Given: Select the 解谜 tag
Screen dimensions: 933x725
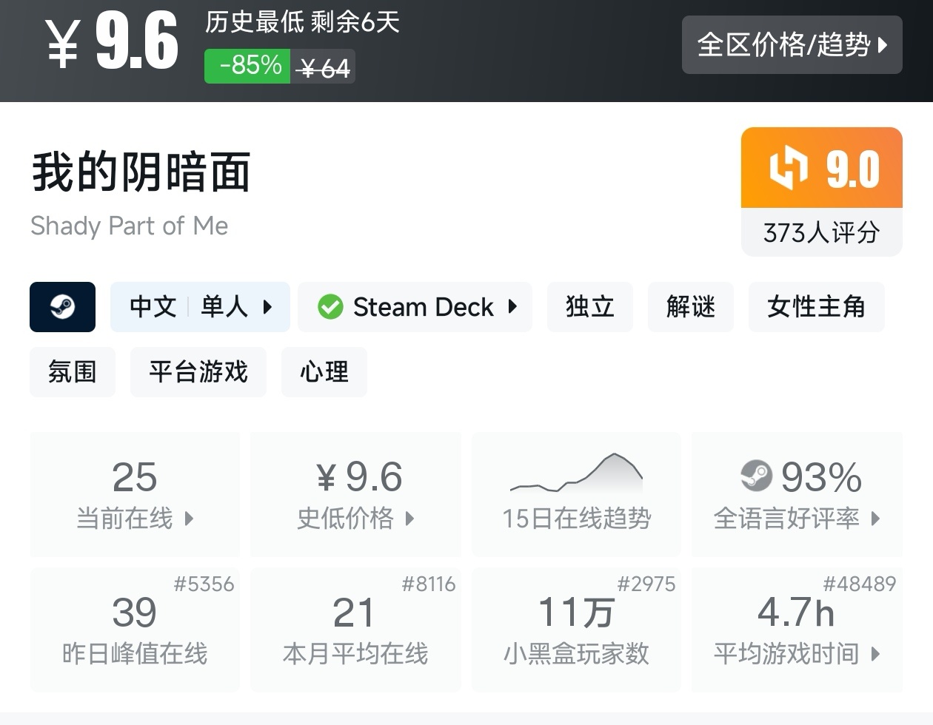Looking at the screenshot, I should (x=690, y=307).
